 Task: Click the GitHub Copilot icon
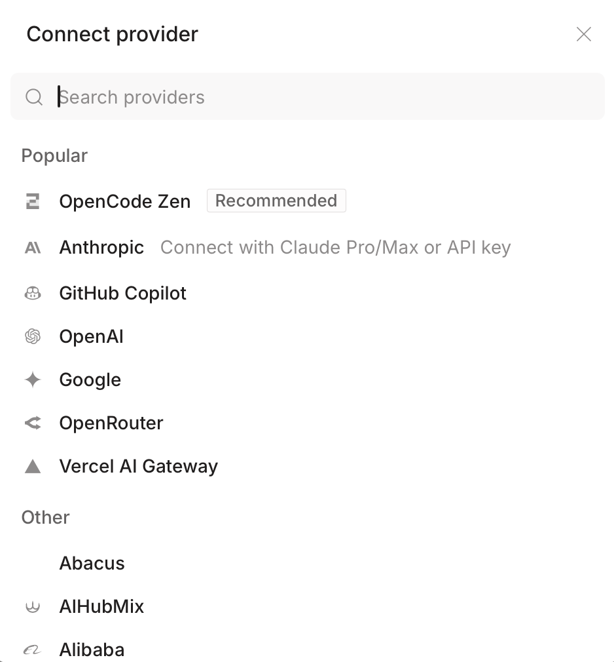[33, 293]
